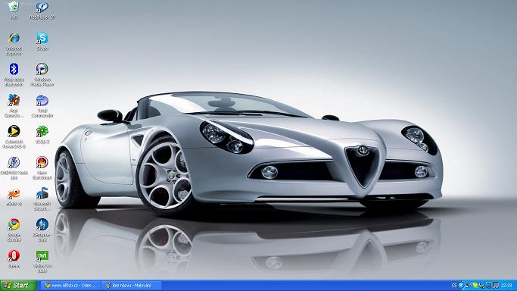Switch to the Chrome taskbar window
Viewport: 517px width, 291px height.
click(x=70, y=286)
